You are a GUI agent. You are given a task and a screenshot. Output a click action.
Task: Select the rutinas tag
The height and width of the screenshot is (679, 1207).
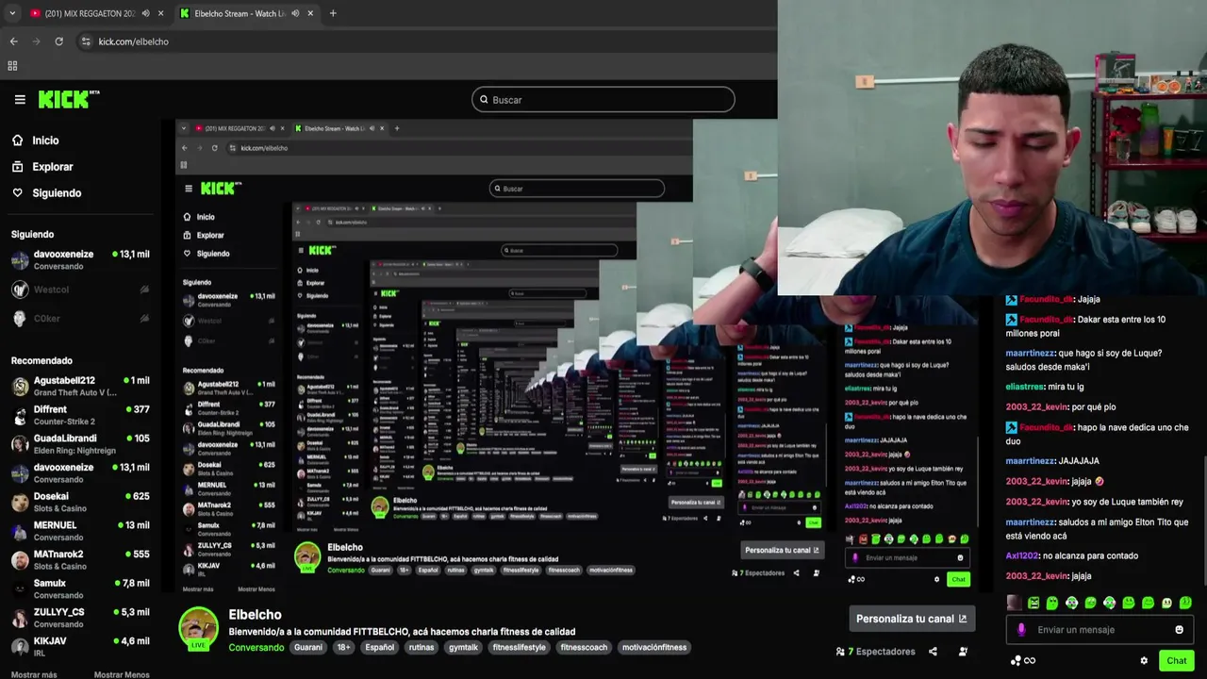pyautogui.click(x=422, y=648)
